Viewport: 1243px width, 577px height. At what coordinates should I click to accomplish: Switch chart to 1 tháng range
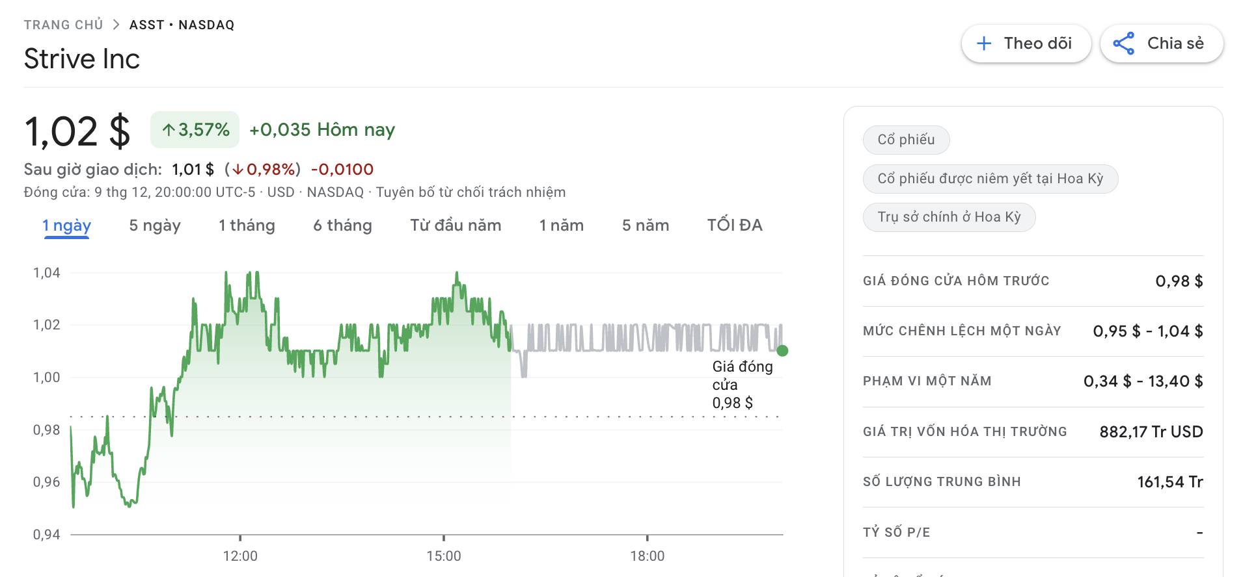pyautogui.click(x=247, y=225)
